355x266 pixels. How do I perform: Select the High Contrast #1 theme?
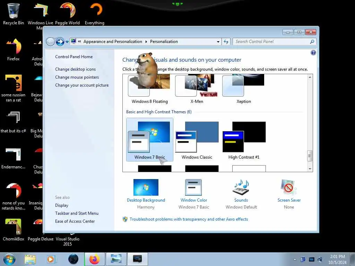click(x=244, y=140)
